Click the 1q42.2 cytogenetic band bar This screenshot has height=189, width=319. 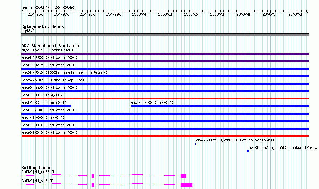click(165, 35)
